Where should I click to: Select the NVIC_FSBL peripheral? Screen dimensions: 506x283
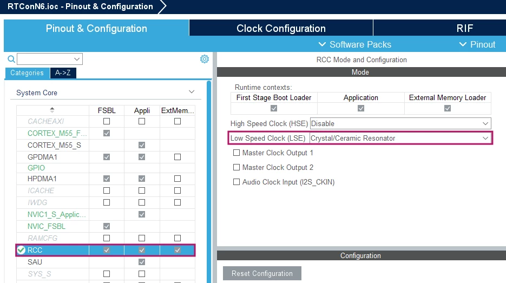[47, 226]
